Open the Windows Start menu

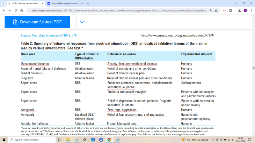(x=4, y=140)
